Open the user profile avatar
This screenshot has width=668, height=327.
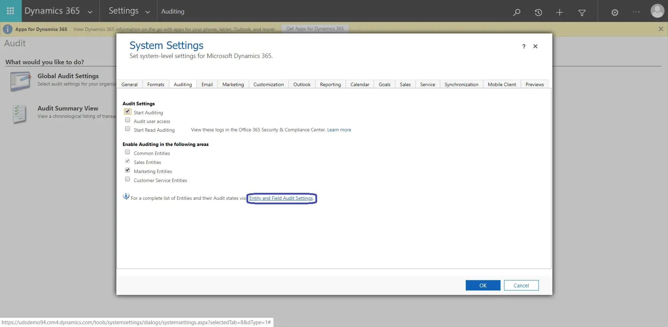[657, 11]
